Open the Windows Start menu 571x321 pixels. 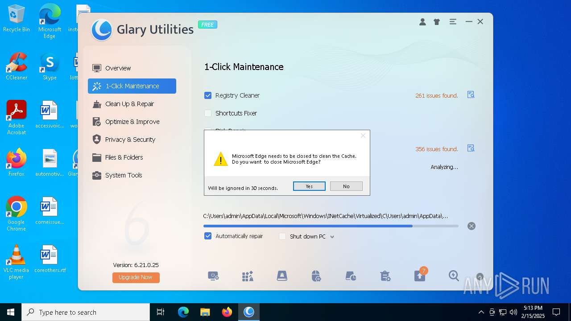(11, 312)
